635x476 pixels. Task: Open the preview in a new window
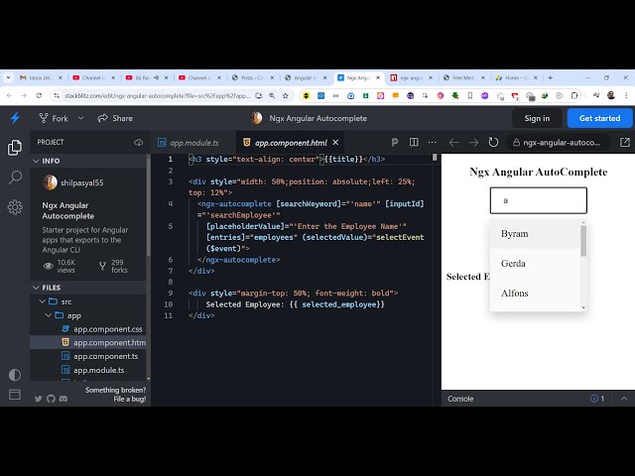[624, 143]
